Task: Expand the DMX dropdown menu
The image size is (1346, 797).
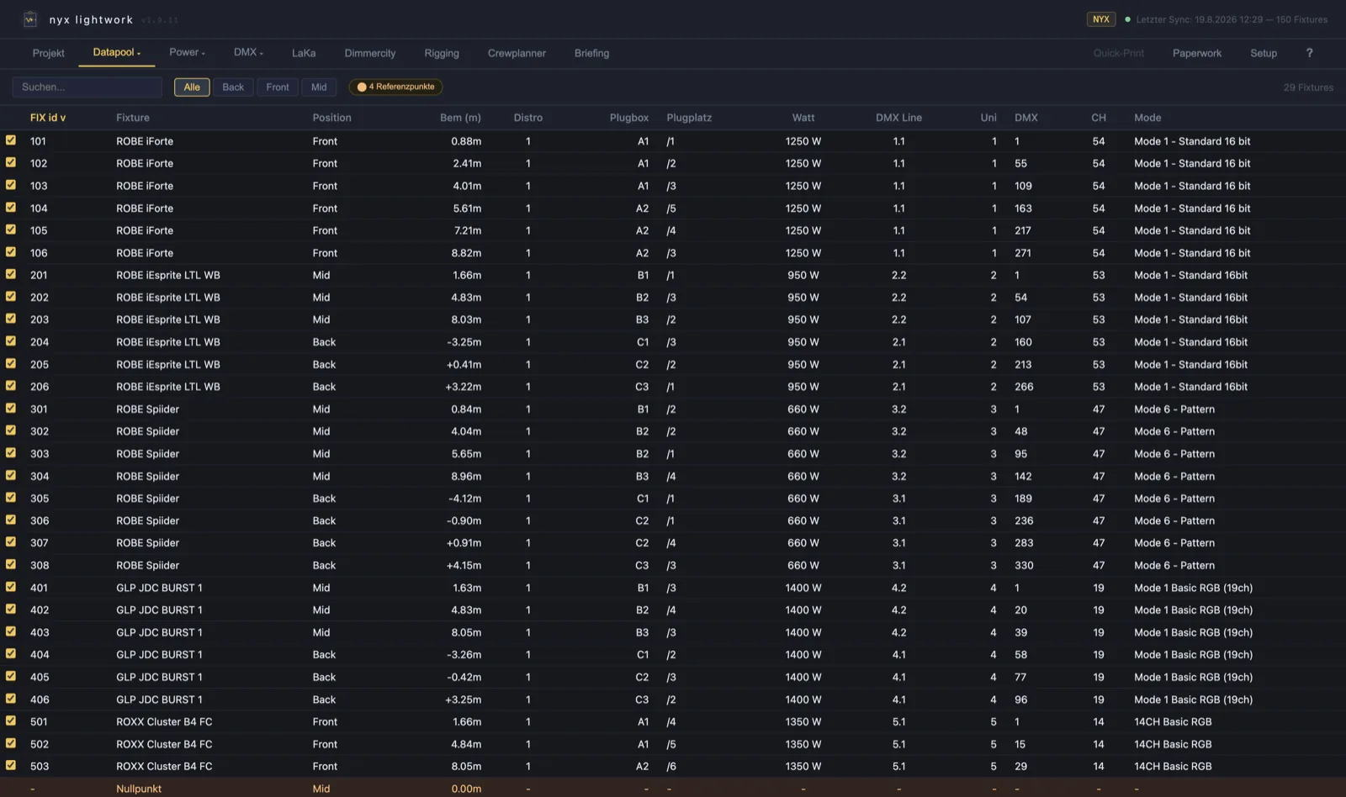Action: (248, 52)
